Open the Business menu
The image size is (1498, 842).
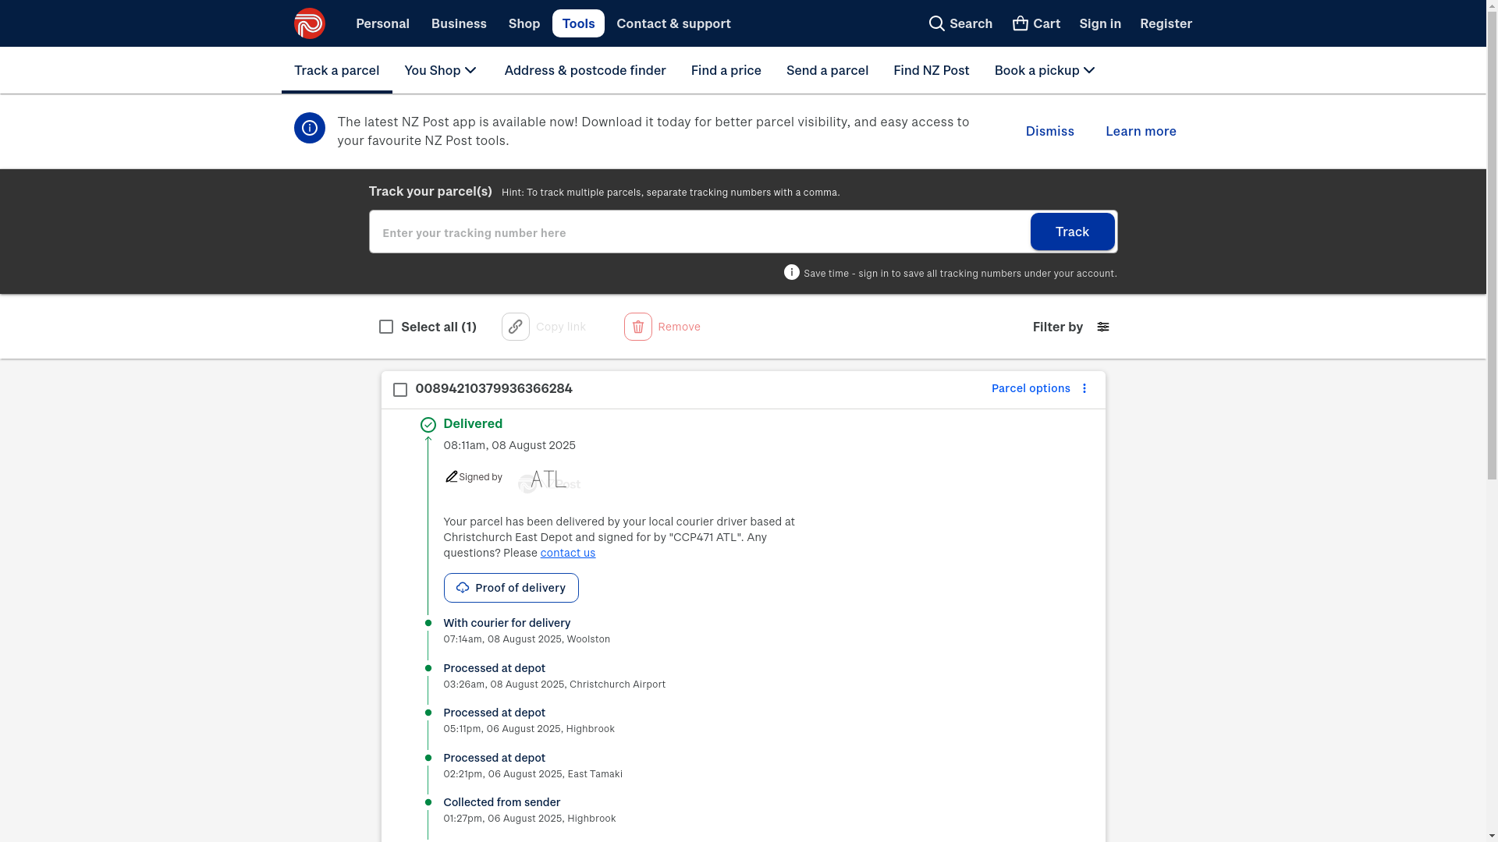[459, 23]
